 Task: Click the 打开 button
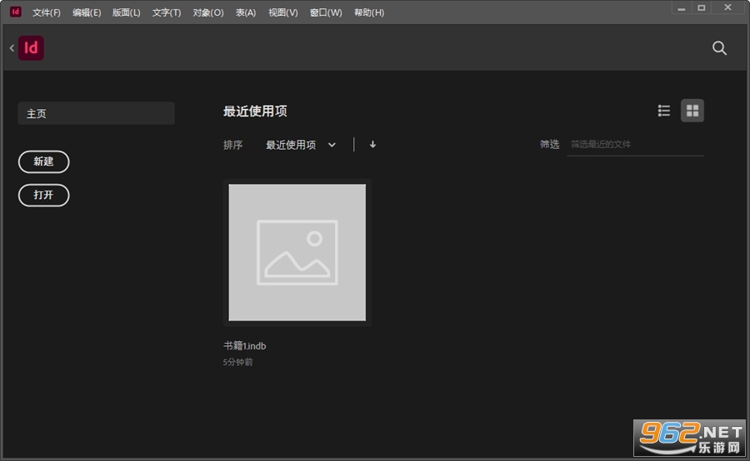coord(43,195)
